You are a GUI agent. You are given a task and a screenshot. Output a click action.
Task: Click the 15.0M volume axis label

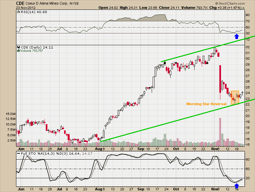11,114
